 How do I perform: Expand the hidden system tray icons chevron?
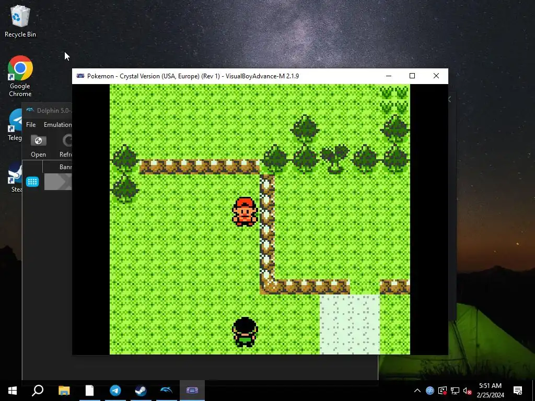417,391
